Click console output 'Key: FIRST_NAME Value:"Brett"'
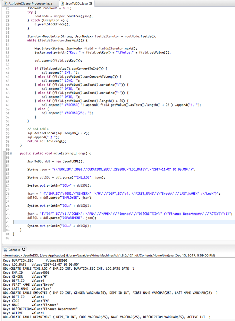The width and height of the screenshot is (235, 321). (29, 285)
